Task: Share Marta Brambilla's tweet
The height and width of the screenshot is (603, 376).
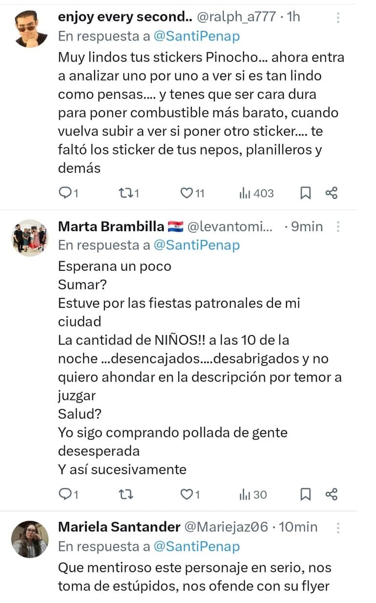Action: click(x=332, y=494)
